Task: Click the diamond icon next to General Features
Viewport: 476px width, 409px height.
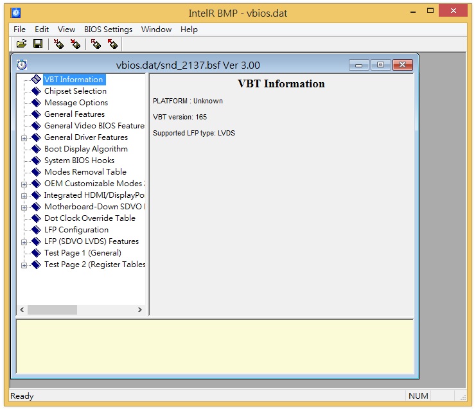Action: point(36,114)
